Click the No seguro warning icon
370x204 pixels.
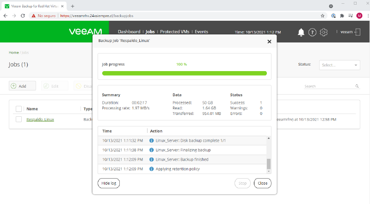[33, 16]
